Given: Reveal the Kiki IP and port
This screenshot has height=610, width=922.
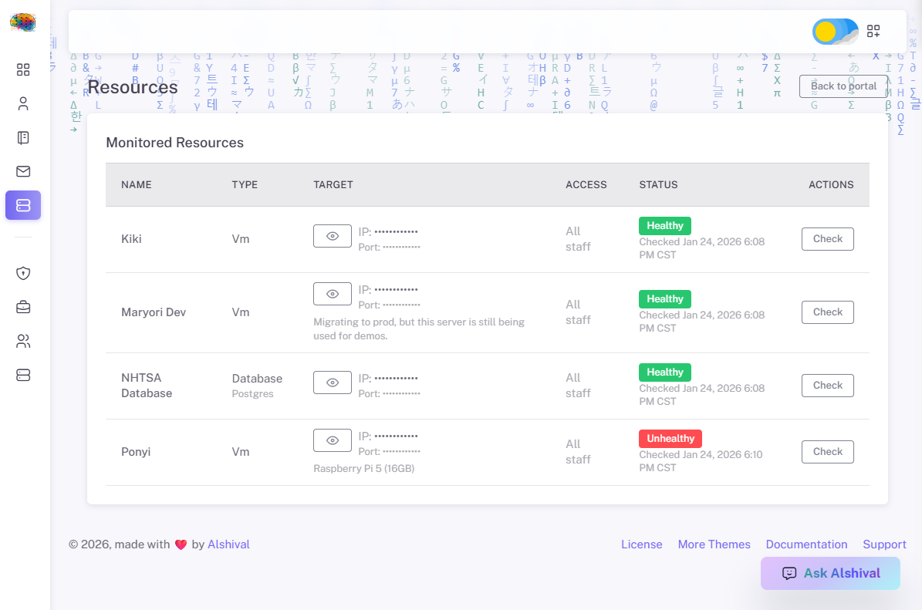Looking at the screenshot, I should [x=333, y=236].
